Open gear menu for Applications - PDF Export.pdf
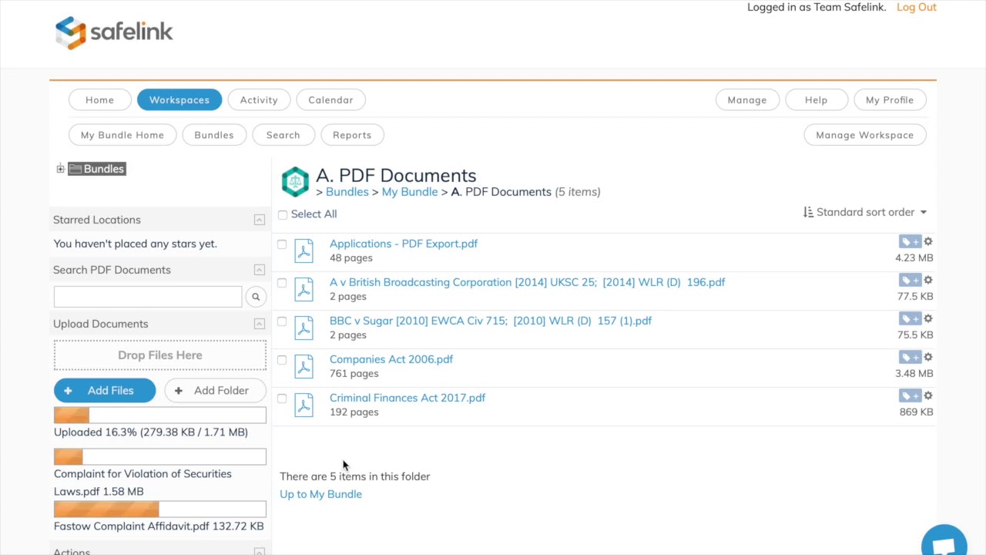Screen dimensions: 986x555 point(928,241)
